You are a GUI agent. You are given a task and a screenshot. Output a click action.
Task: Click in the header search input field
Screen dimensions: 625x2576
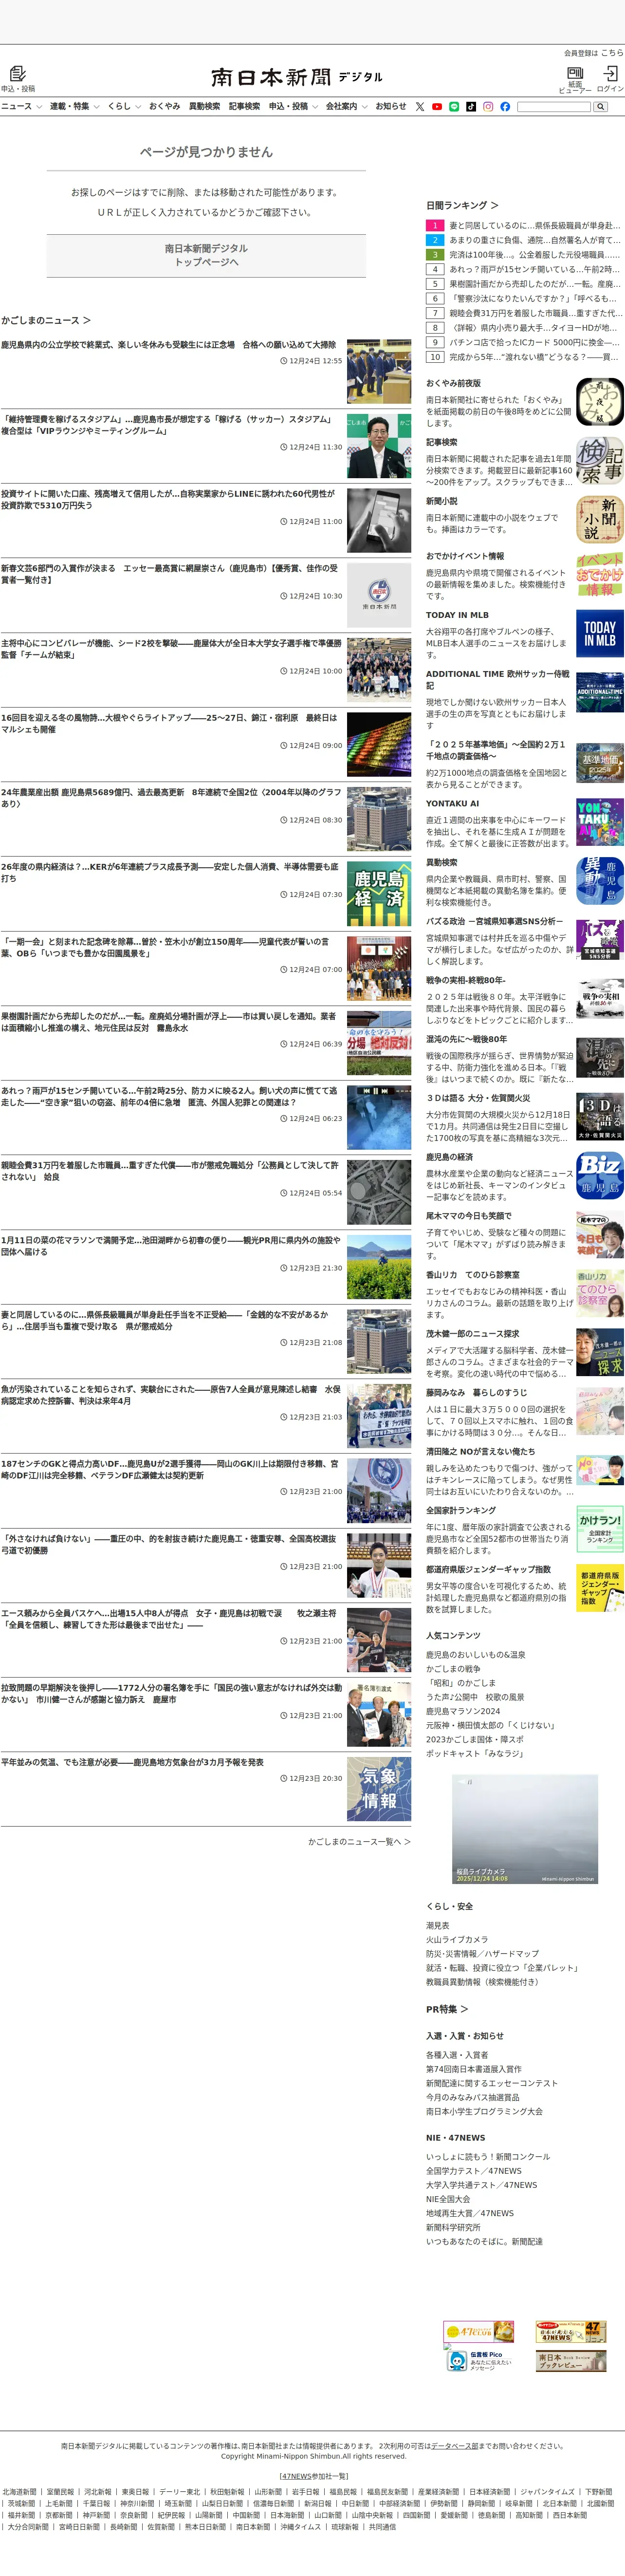554,106
